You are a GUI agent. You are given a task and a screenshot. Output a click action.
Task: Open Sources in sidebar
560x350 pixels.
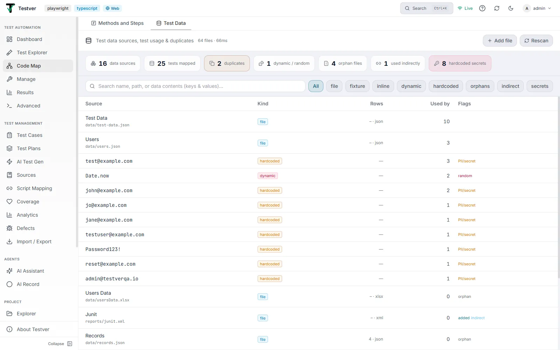(38, 175)
